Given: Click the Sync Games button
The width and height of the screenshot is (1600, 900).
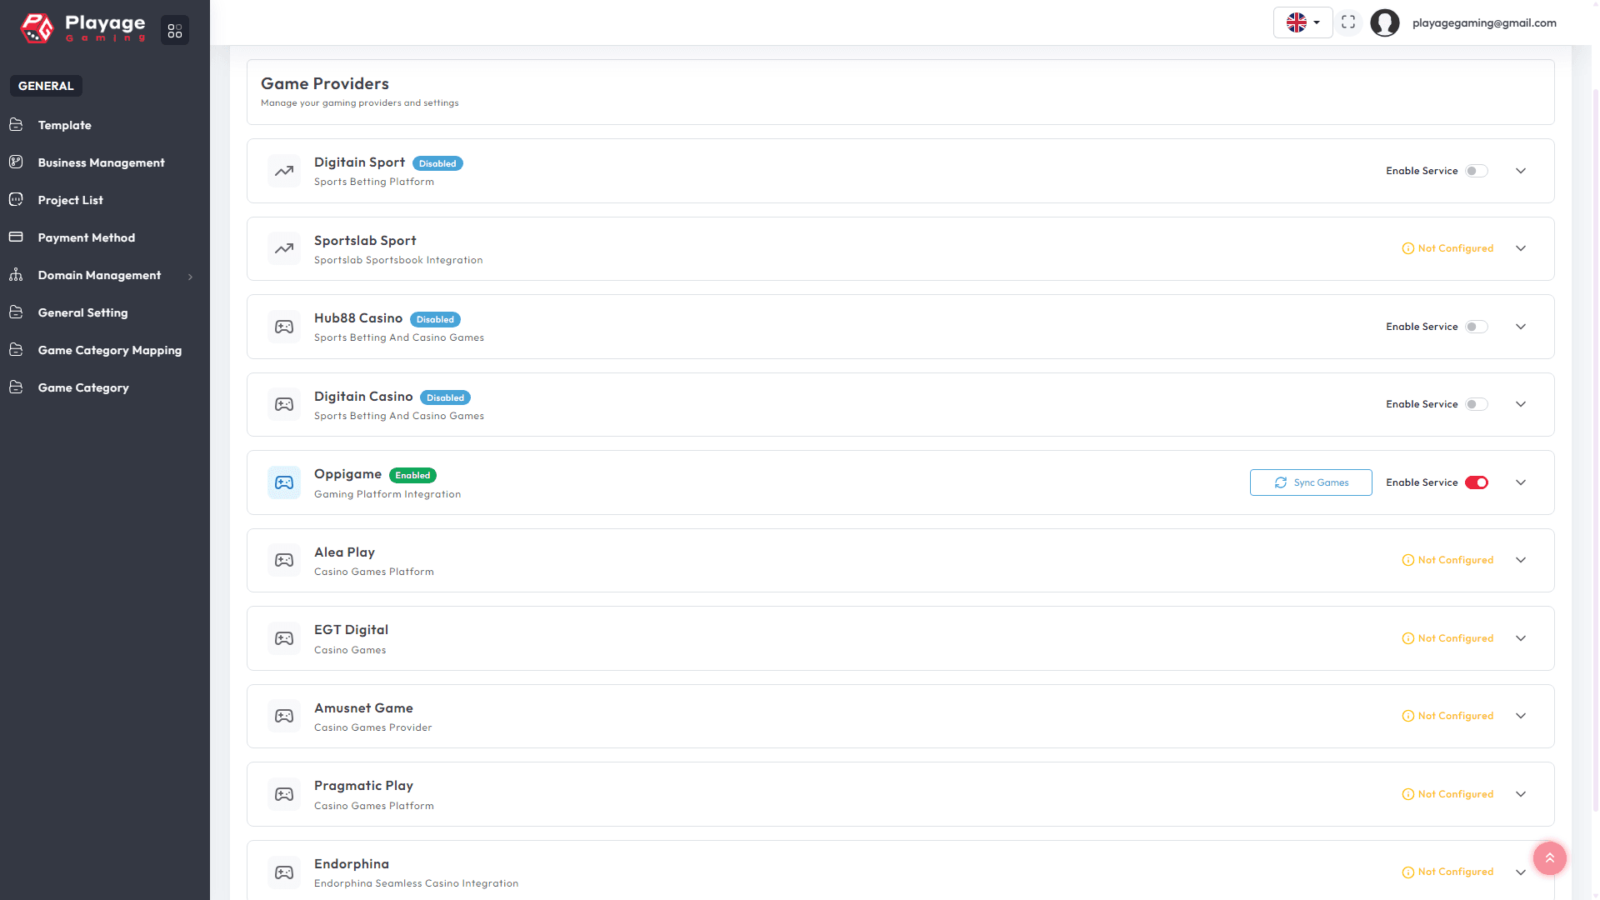Looking at the screenshot, I should click(1311, 482).
